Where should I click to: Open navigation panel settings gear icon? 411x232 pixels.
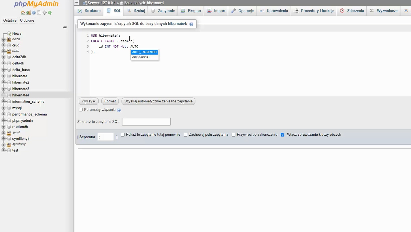44,13
